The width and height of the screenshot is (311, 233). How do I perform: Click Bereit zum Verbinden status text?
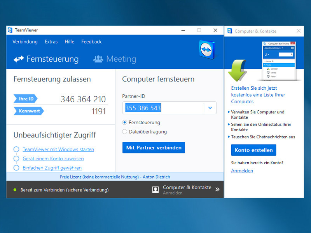[65, 190]
